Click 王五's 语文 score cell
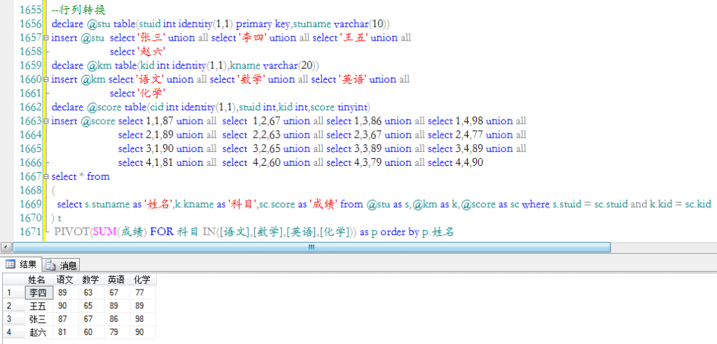 67,305
